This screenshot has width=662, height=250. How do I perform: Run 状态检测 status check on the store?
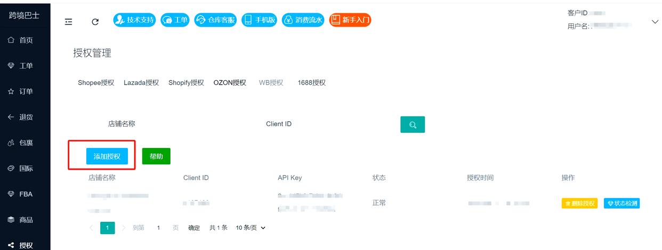[x=621, y=203]
